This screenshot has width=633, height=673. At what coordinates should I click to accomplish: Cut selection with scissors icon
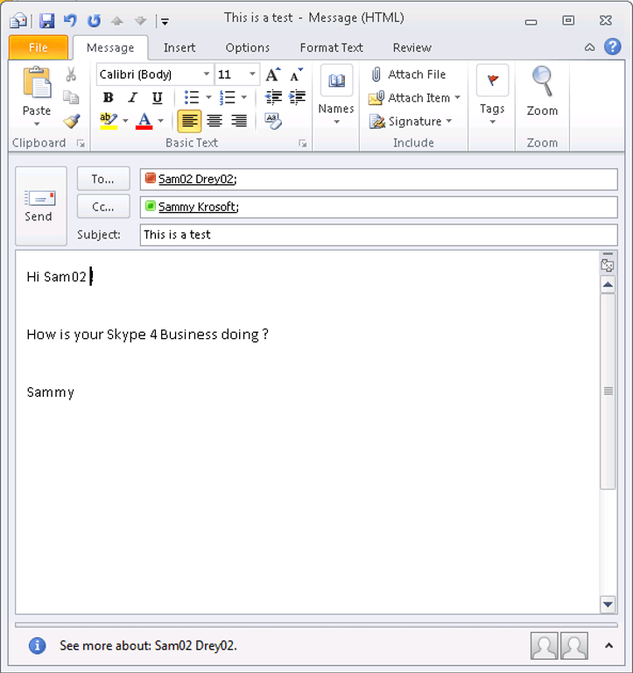pos(71,74)
